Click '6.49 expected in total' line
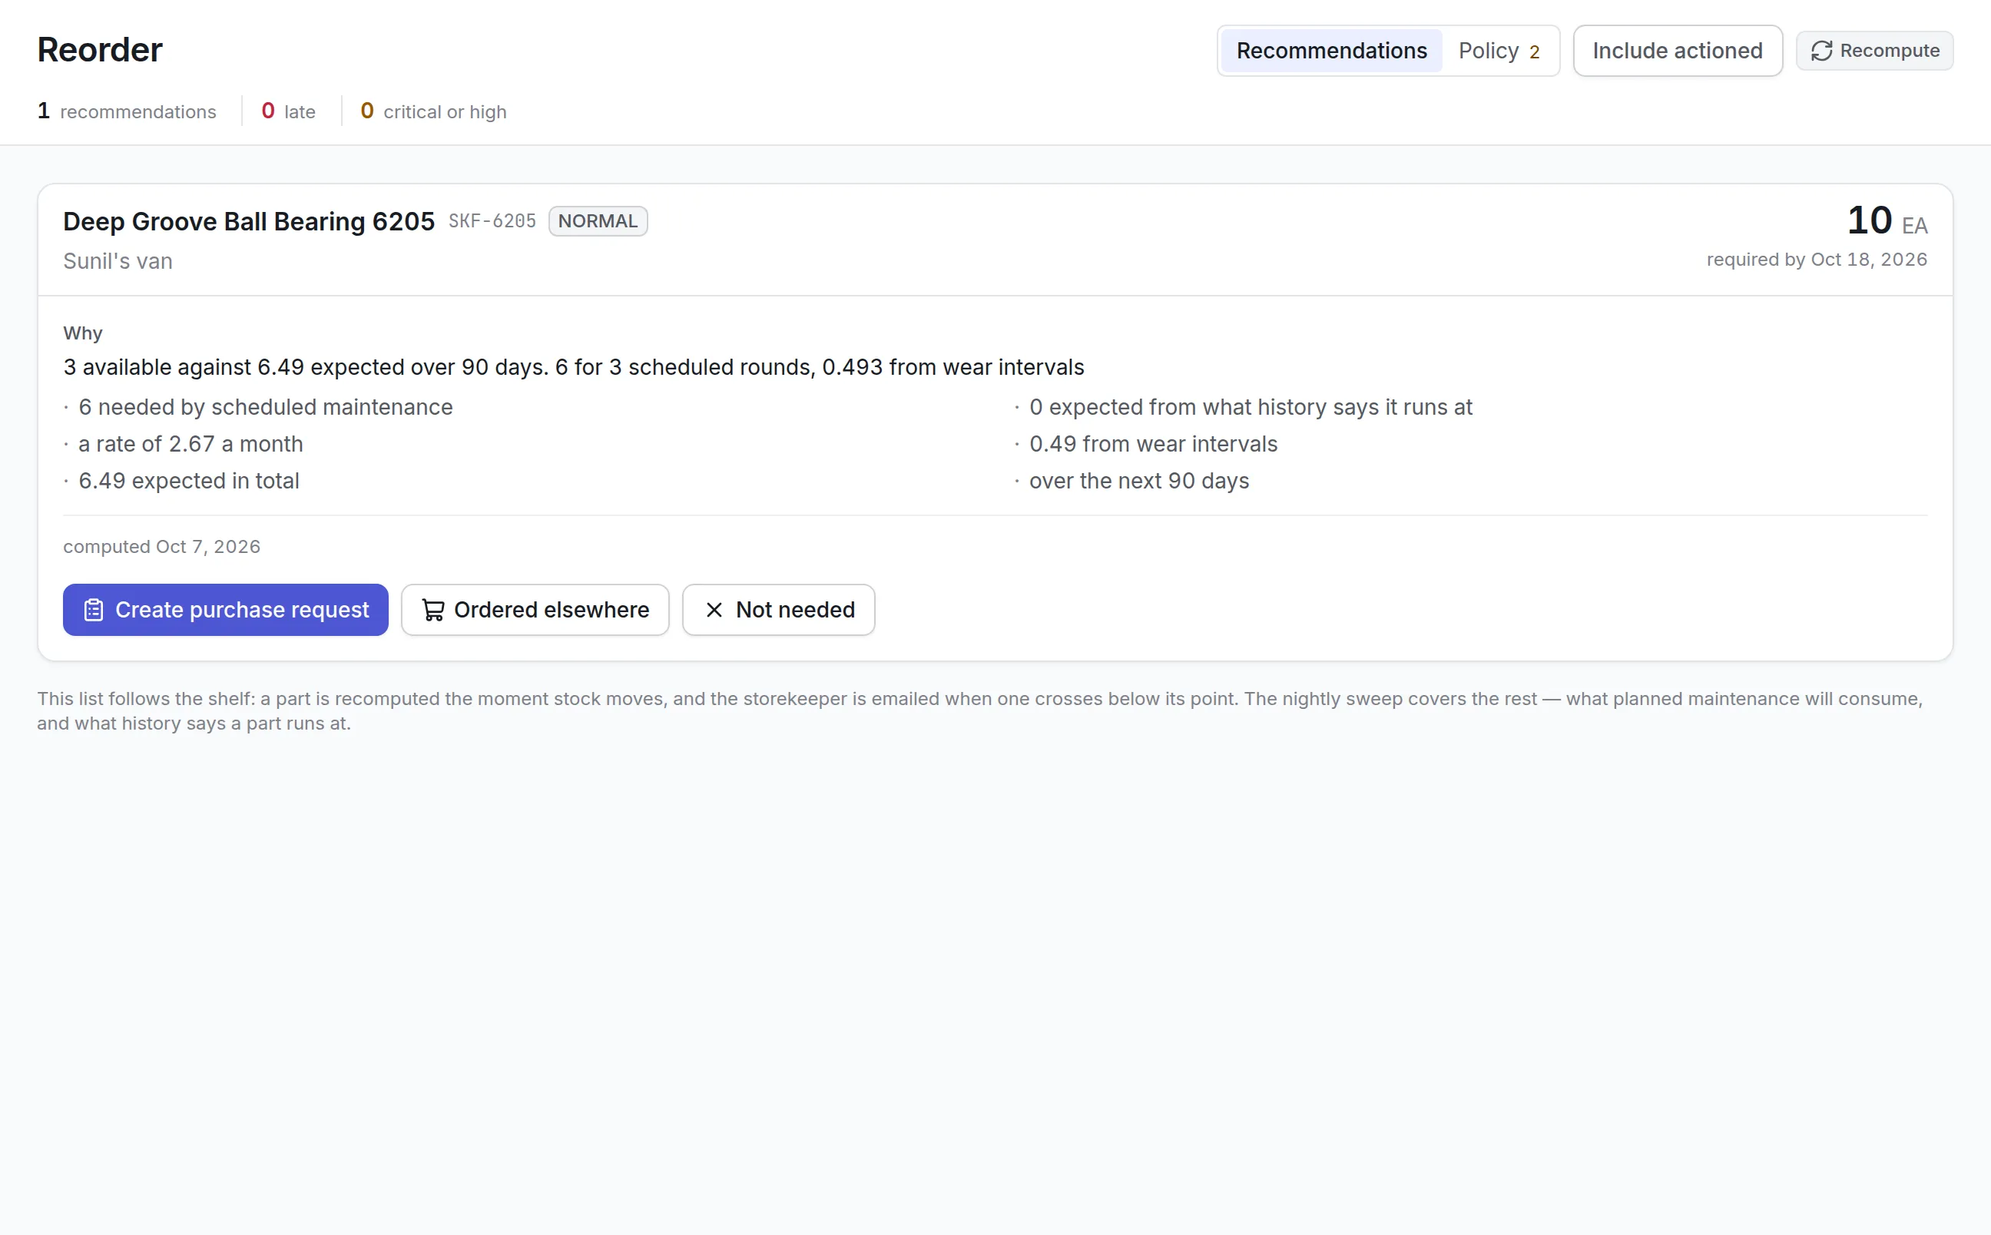 [189, 481]
